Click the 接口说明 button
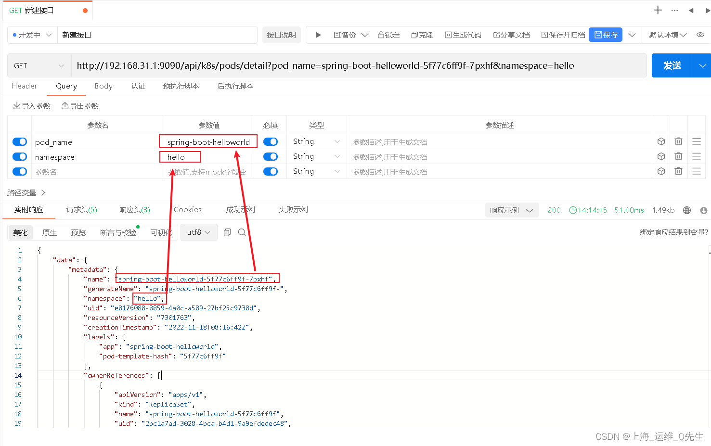This screenshot has width=711, height=446. point(282,35)
